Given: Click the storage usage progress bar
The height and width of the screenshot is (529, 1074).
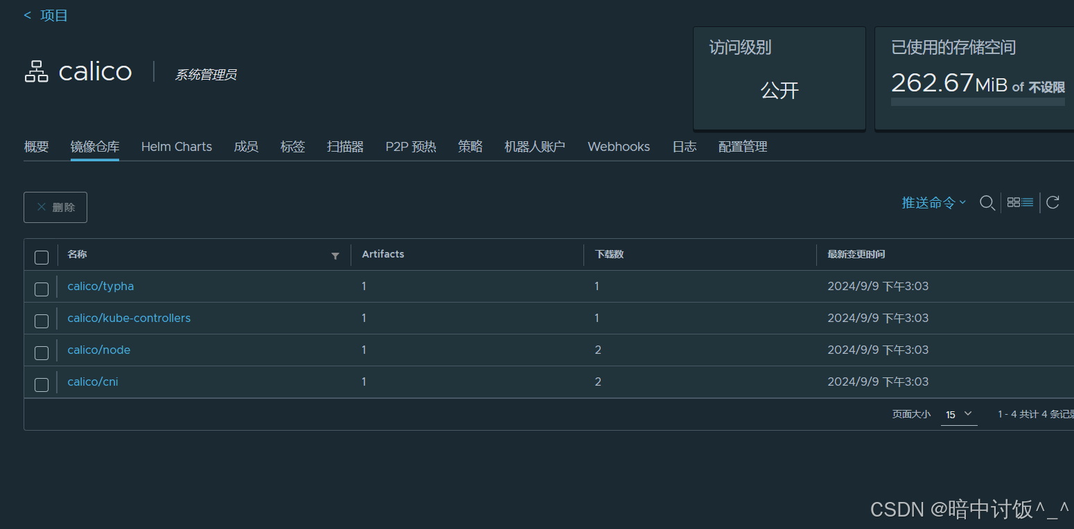Looking at the screenshot, I should pyautogui.click(x=978, y=102).
